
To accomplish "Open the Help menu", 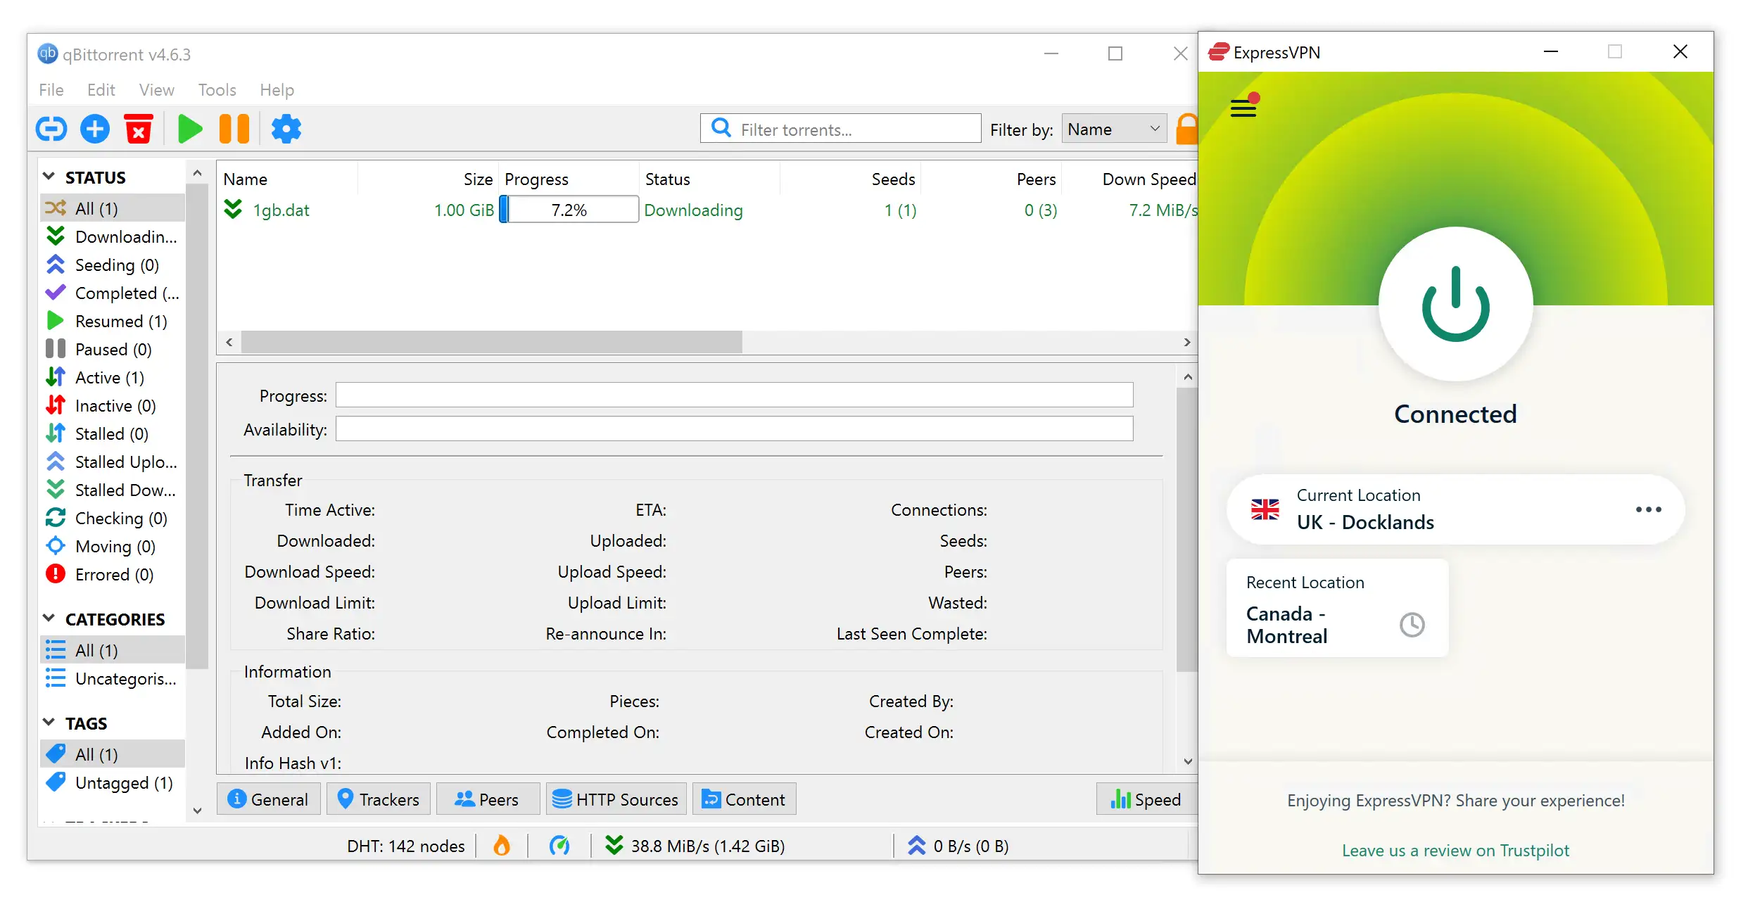I will (277, 89).
